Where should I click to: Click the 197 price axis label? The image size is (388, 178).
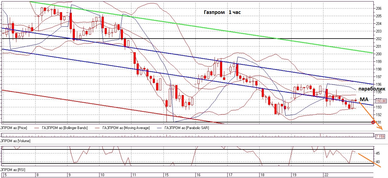[x=379, y=77]
